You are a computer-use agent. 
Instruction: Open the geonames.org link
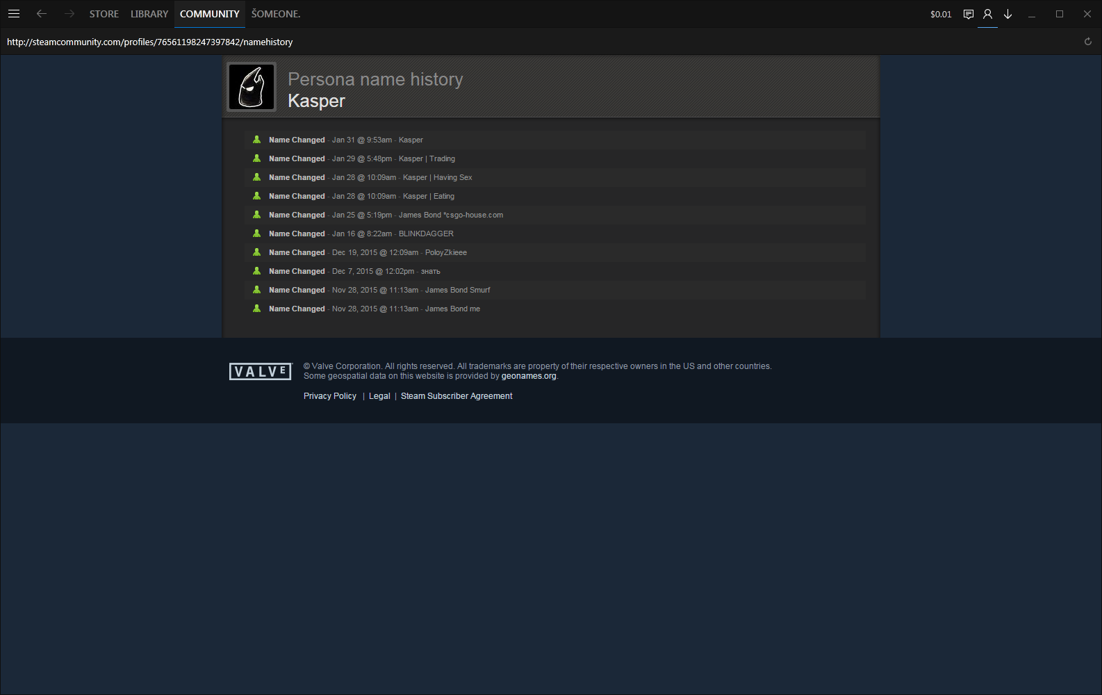(529, 376)
